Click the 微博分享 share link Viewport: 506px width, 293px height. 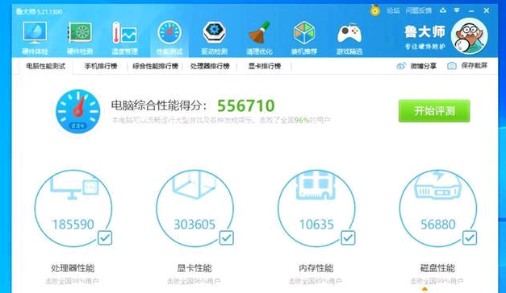[x=416, y=66]
